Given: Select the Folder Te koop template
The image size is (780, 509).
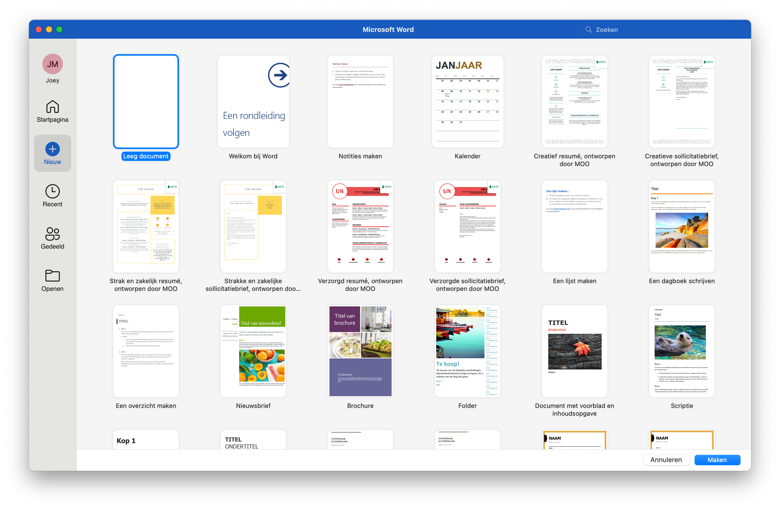Looking at the screenshot, I should pyautogui.click(x=467, y=351).
